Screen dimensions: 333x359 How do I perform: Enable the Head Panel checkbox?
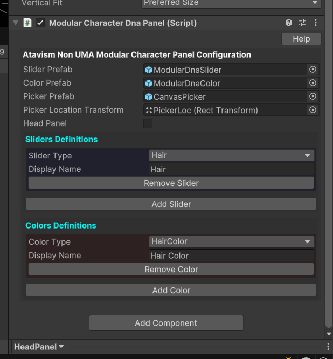coord(148,123)
